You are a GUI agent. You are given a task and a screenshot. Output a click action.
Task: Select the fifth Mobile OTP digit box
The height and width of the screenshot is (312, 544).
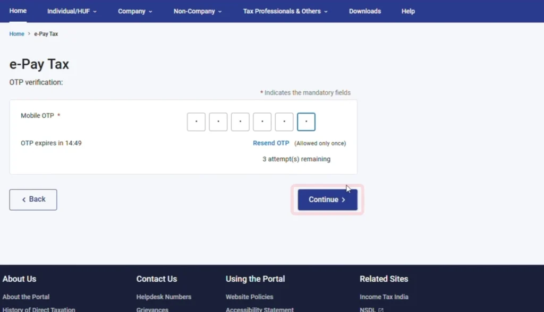284,122
